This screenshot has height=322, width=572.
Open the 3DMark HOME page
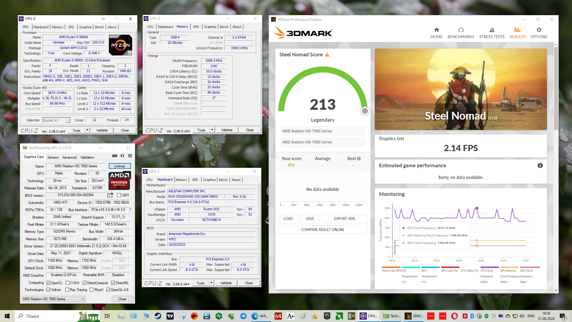pos(436,33)
